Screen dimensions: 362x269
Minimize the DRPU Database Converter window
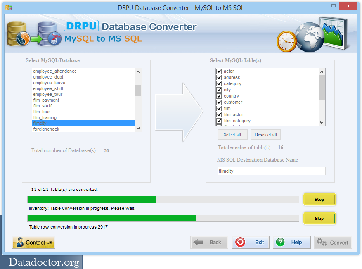[322, 7]
